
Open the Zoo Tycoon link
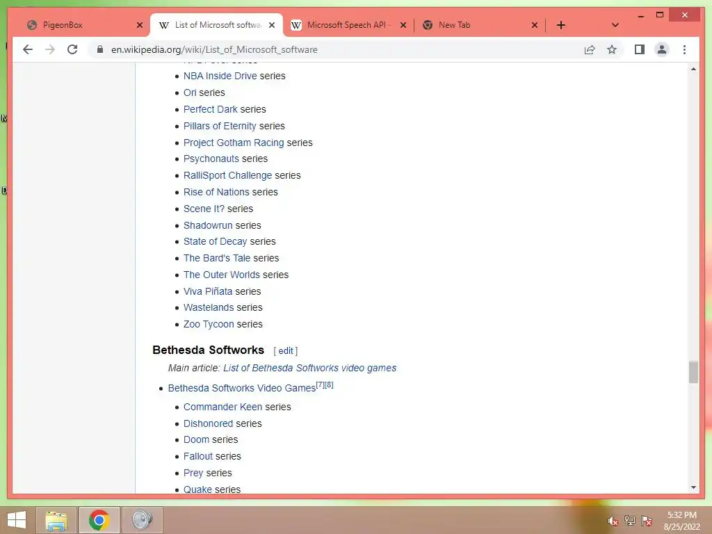[209, 324]
